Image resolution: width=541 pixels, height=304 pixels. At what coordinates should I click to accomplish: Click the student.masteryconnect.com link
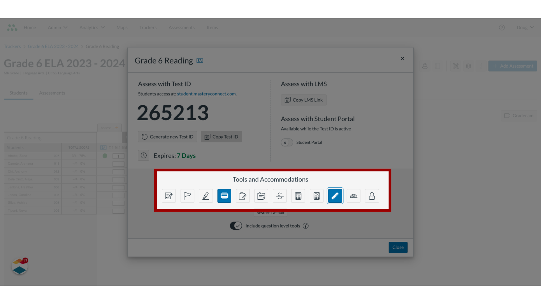point(206,93)
